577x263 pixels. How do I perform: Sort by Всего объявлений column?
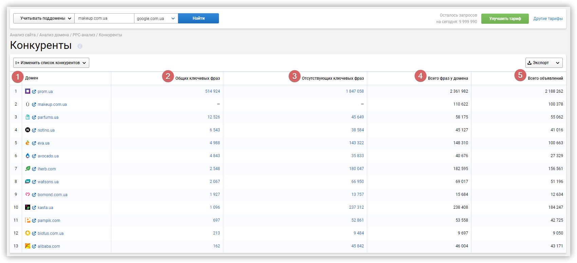coord(545,78)
